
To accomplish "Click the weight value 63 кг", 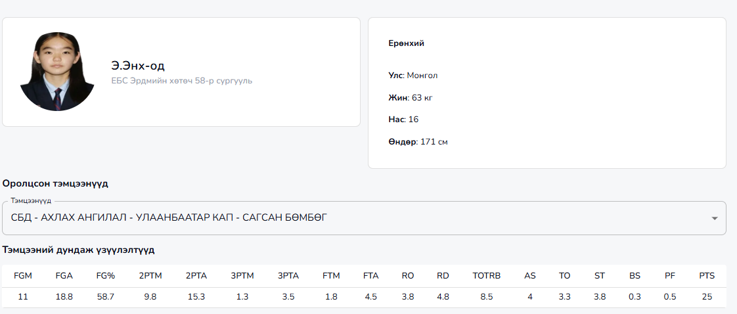I will [422, 98].
